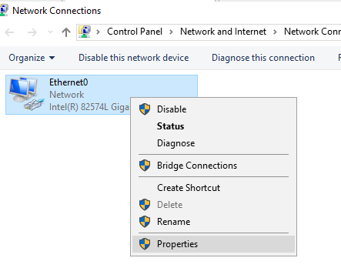This screenshot has height=278, width=341.
Task: Click the shield icon beside Rename
Action: click(x=145, y=222)
